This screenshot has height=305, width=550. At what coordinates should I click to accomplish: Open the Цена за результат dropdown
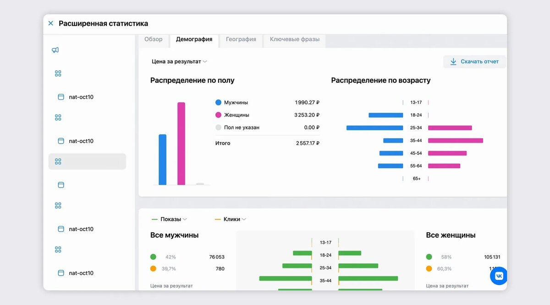point(178,61)
